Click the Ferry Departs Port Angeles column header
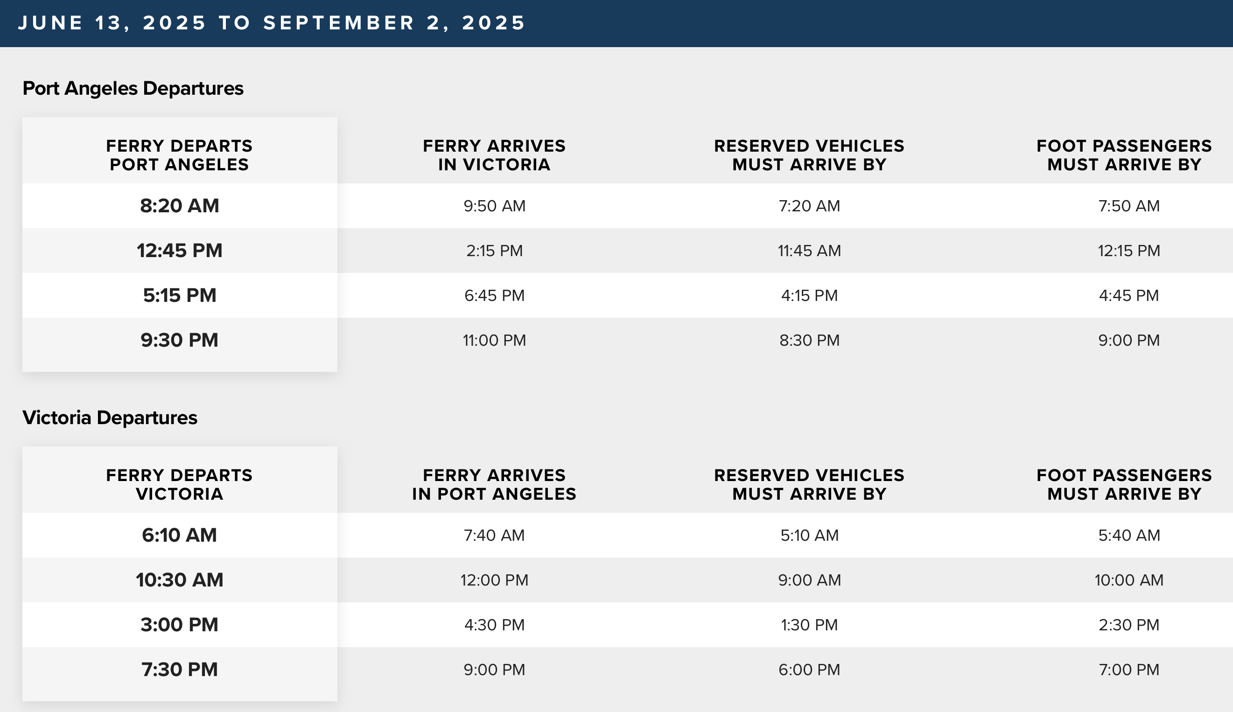 point(180,155)
